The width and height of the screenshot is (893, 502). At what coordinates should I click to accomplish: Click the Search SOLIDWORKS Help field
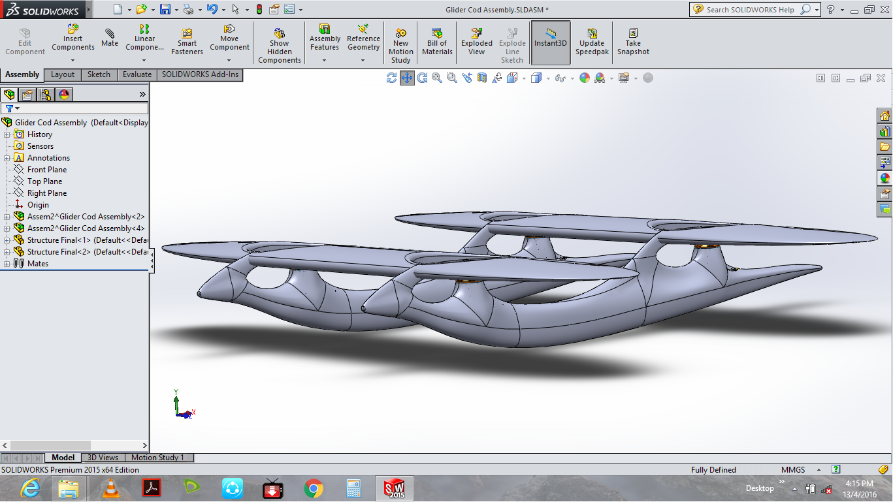click(x=750, y=10)
